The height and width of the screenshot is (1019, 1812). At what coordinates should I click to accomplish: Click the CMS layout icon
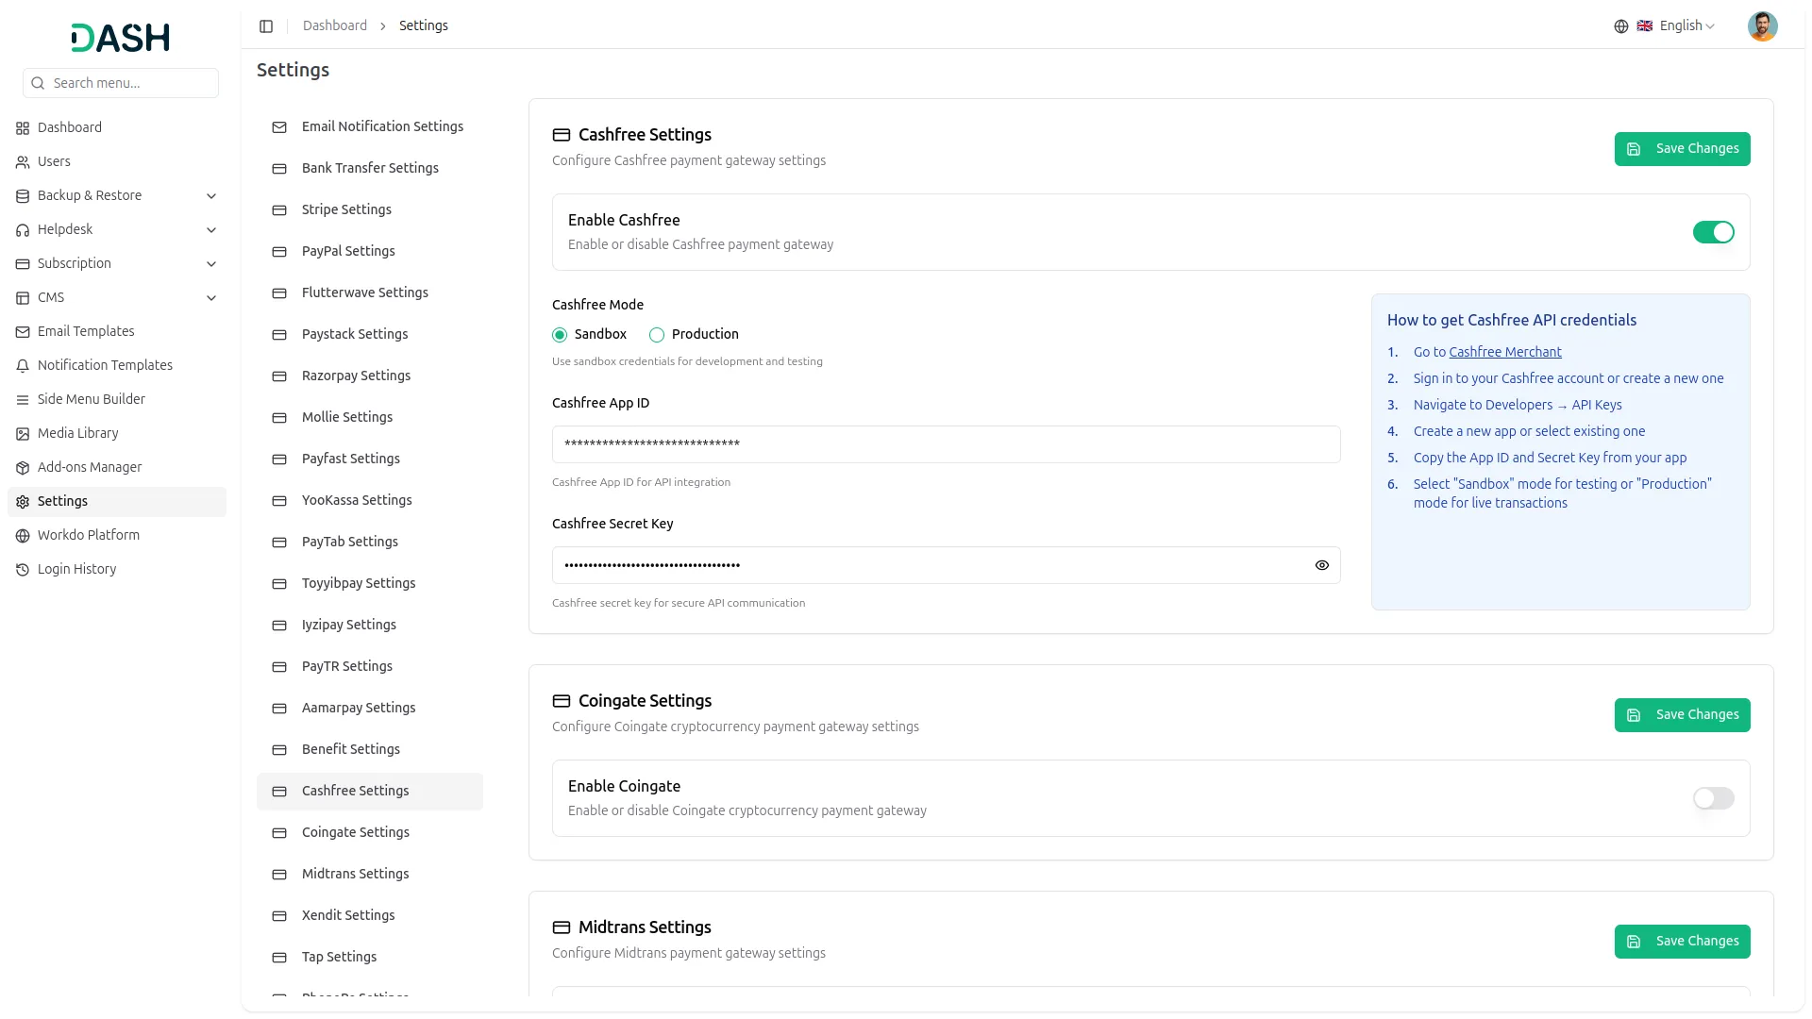(23, 298)
